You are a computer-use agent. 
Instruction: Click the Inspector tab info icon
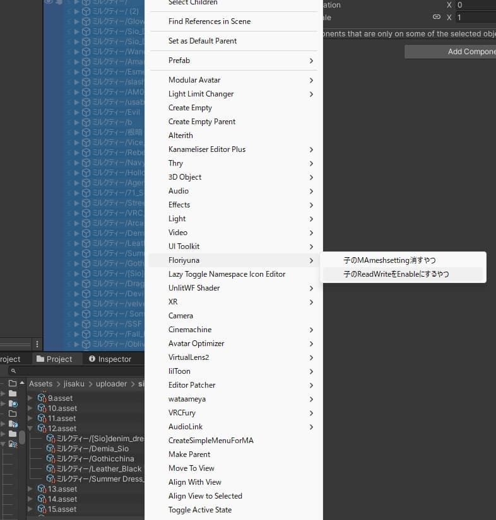click(92, 359)
